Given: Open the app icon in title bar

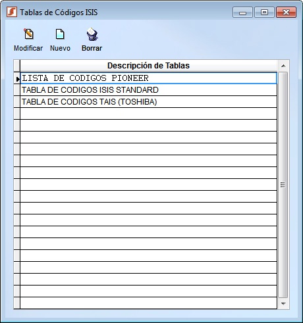Looking at the screenshot, I should pos(12,12).
